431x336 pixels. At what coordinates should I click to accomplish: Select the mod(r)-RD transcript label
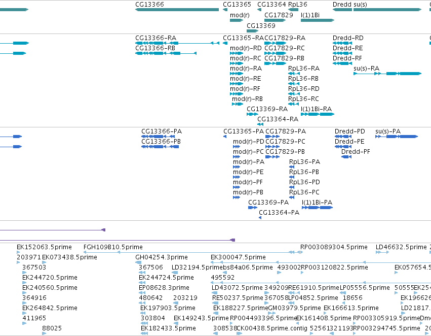246,48
